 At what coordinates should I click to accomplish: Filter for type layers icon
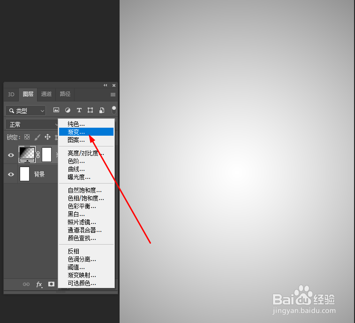coord(79,110)
